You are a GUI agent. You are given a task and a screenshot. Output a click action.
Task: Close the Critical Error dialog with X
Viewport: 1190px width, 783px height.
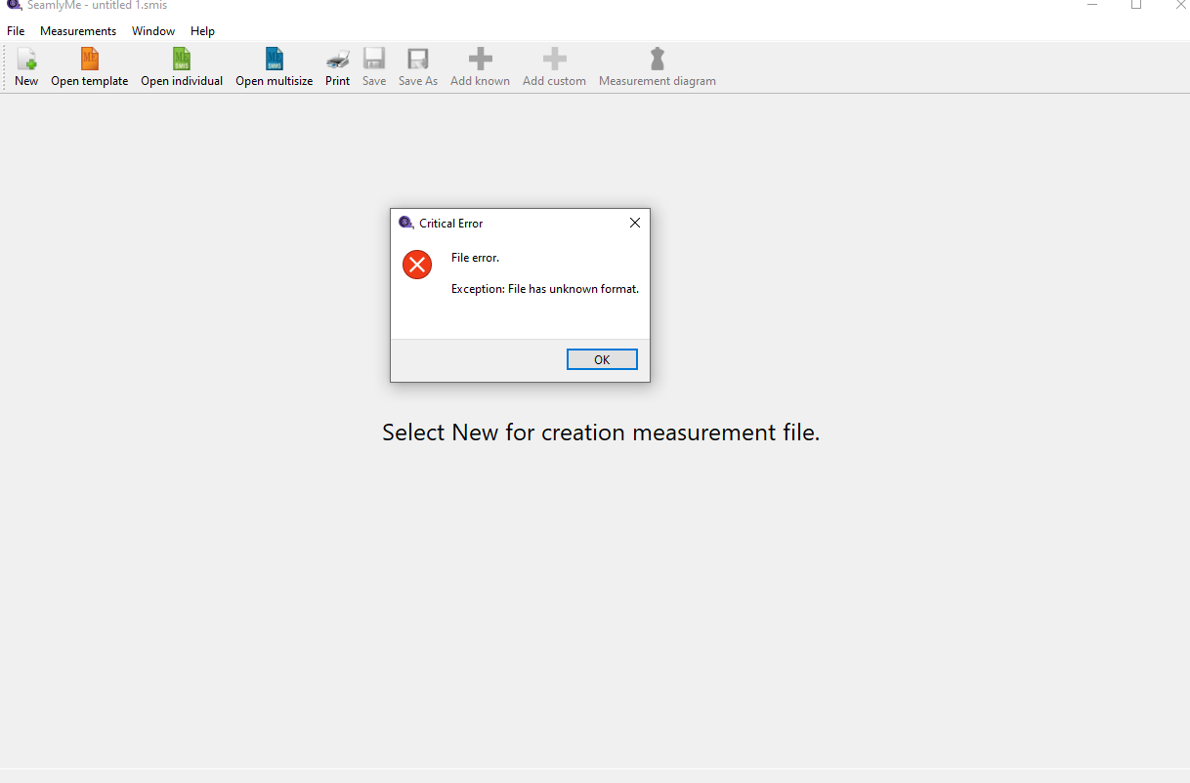point(635,223)
